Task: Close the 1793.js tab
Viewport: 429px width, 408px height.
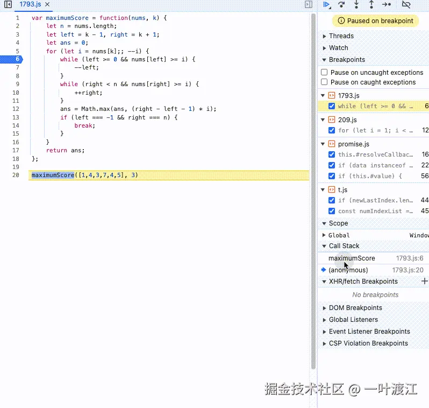Action: pos(47,4)
